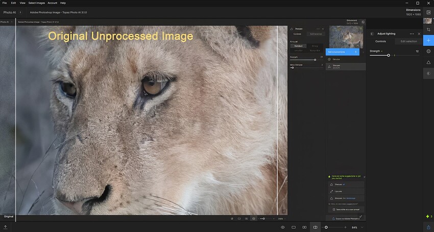
Task: Click the photo thumbnail at the top right
Action: click(427, 21)
